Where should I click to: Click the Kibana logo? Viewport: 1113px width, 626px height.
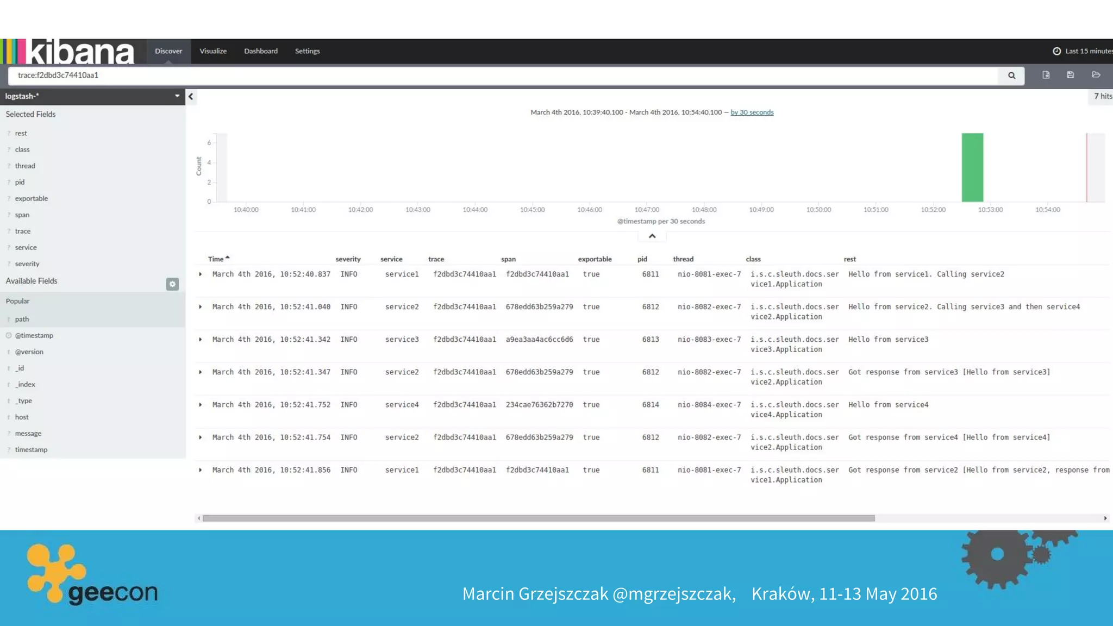68,52
